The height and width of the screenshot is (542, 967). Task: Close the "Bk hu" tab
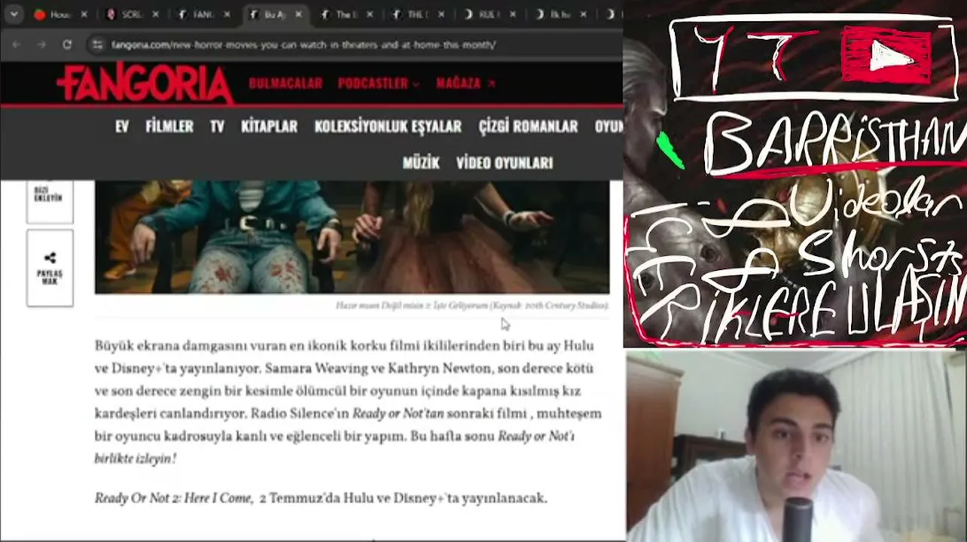tap(584, 14)
